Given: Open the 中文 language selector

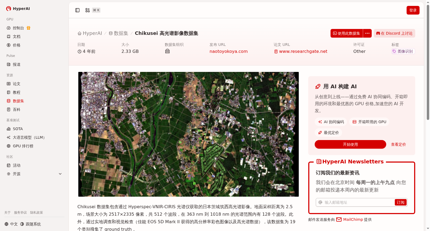Looking at the screenshot, I should pos(11,224).
